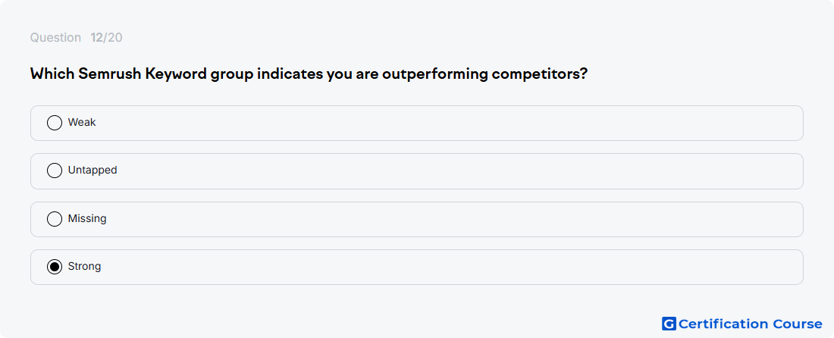Open the Certification Course link text

[750, 324]
